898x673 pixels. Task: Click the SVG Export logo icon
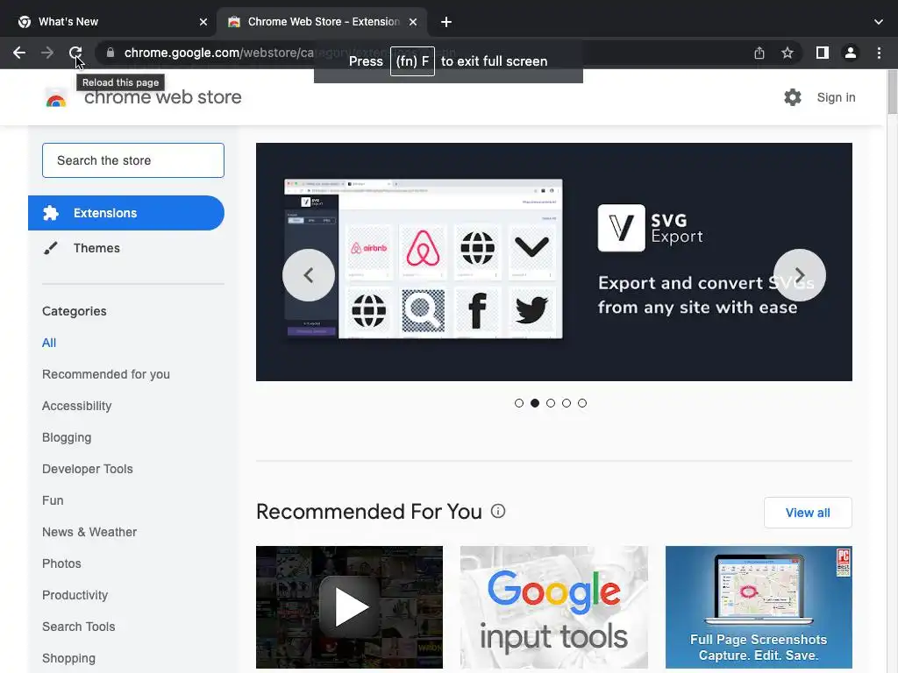tap(622, 228)
